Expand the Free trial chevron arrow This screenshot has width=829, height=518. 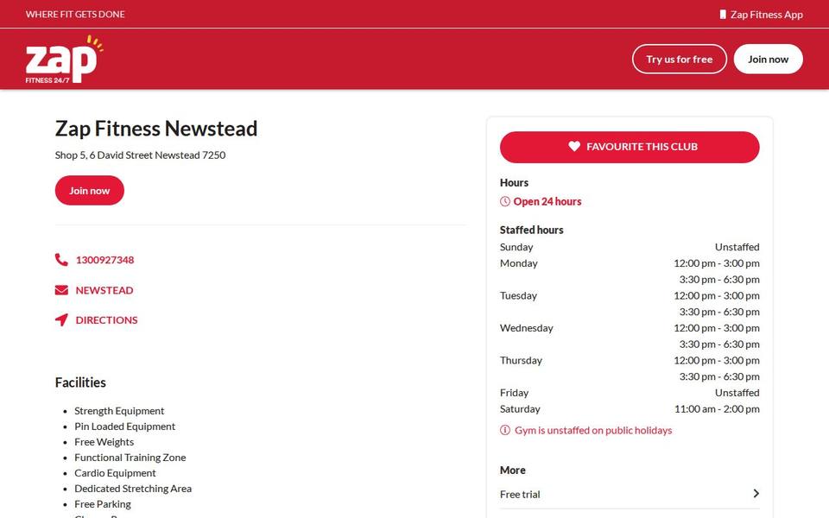click(756, 494)
